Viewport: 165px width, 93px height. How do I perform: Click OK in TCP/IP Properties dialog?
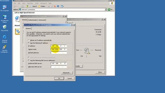(x=59, y=78)
